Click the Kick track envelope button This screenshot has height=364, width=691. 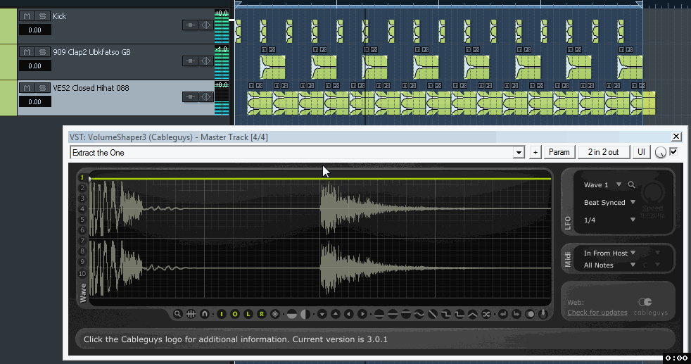[x=190, y=25]
